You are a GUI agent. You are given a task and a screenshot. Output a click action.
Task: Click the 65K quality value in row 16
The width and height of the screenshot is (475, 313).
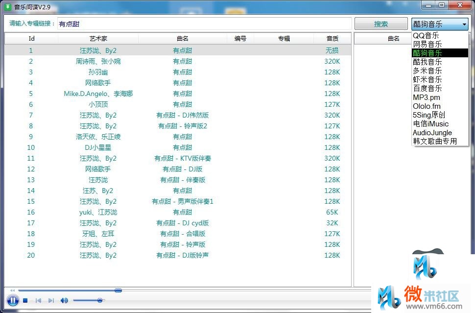332,213
